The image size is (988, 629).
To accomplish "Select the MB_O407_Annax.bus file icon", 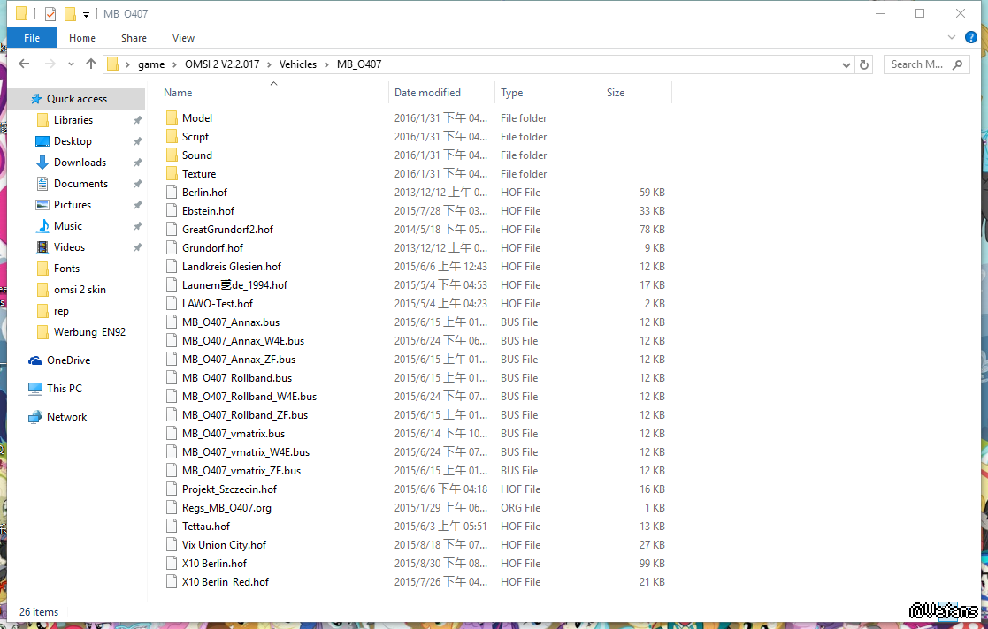I will tap(172, 322).
